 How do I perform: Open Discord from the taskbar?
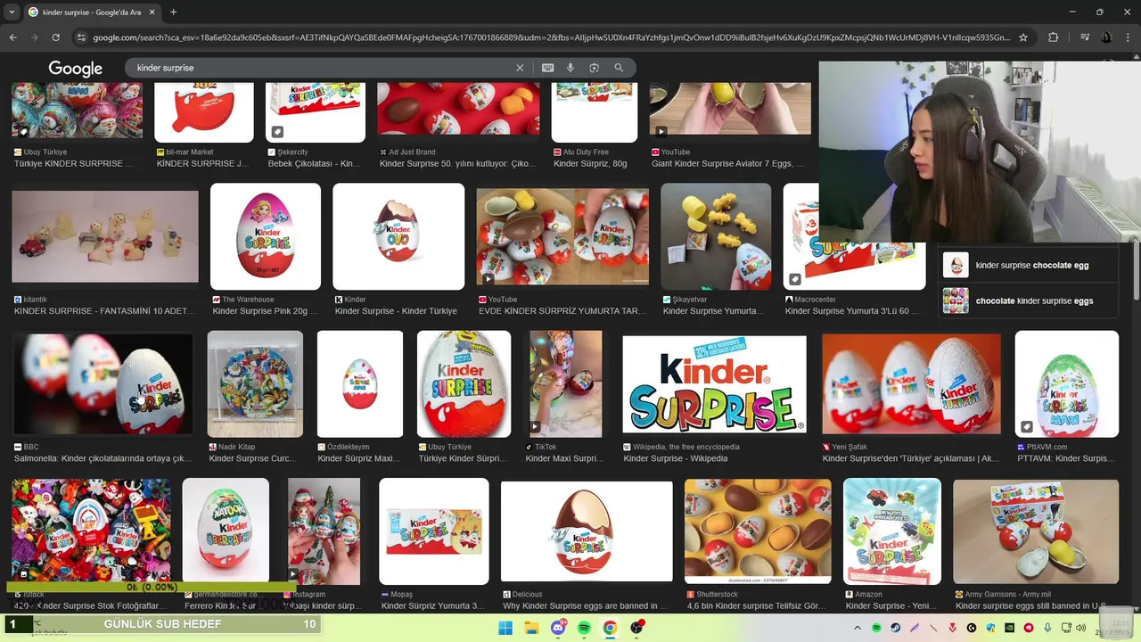[x=558, y=628]
